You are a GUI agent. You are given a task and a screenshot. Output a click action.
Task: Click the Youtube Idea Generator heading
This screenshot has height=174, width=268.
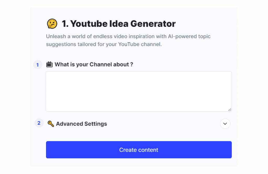point(118,24)
